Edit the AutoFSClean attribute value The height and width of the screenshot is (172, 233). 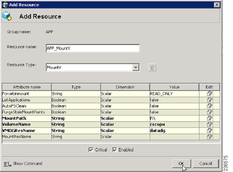tap(209, 106)
